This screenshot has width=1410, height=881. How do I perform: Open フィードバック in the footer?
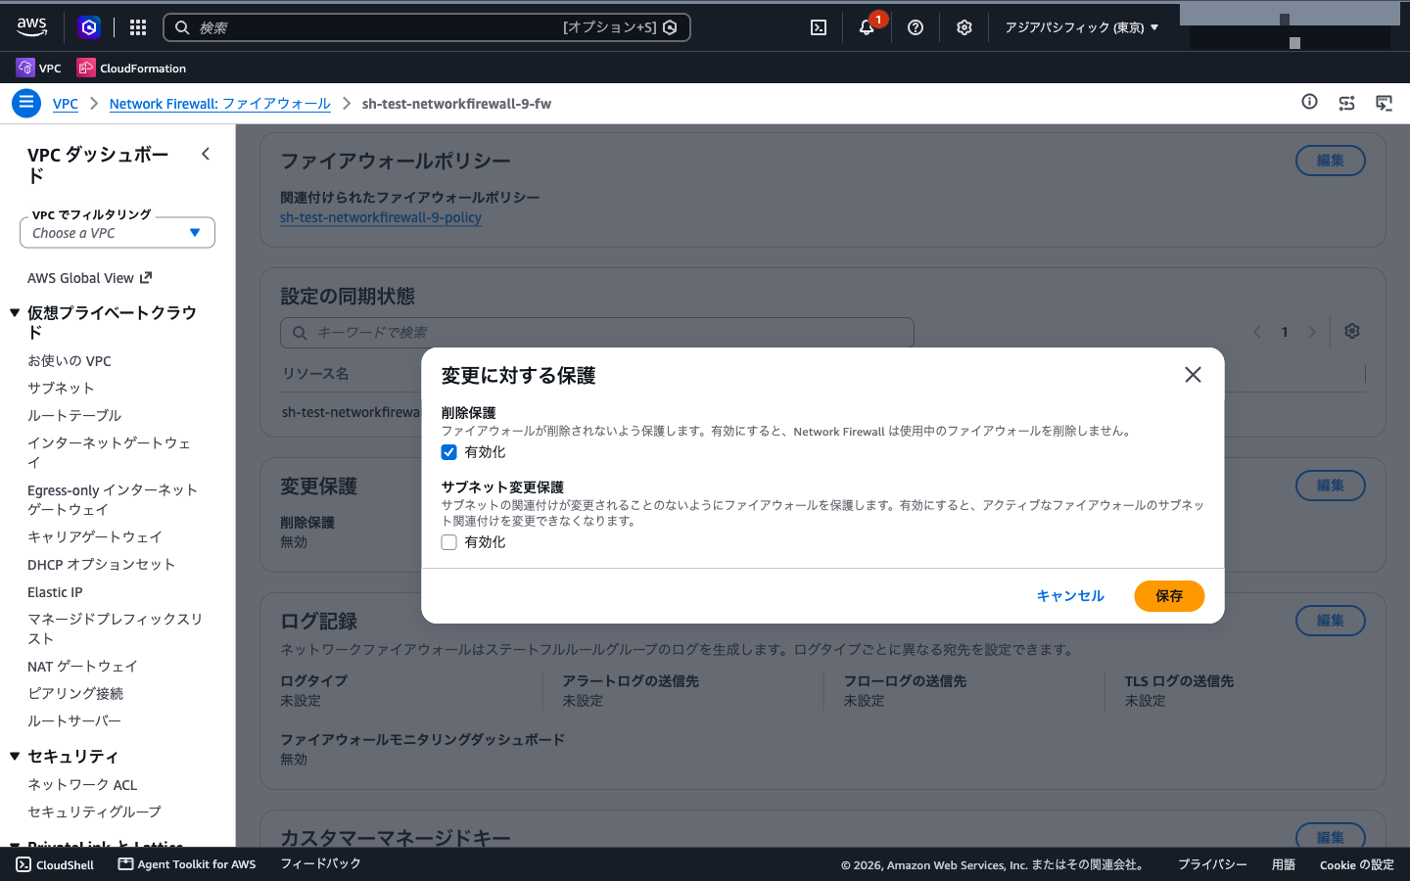[x=321, y=864]
